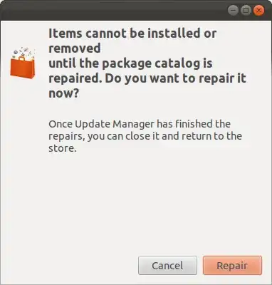Click the heading line "Items cannot be installed or"
This screenshot has height=285, width=272.
pos(132,33)
